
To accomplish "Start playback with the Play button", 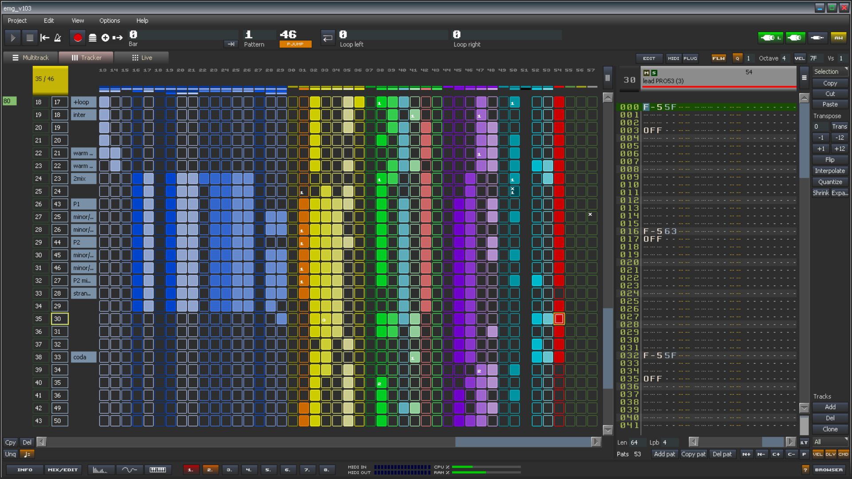I will [x=13, y=38].
